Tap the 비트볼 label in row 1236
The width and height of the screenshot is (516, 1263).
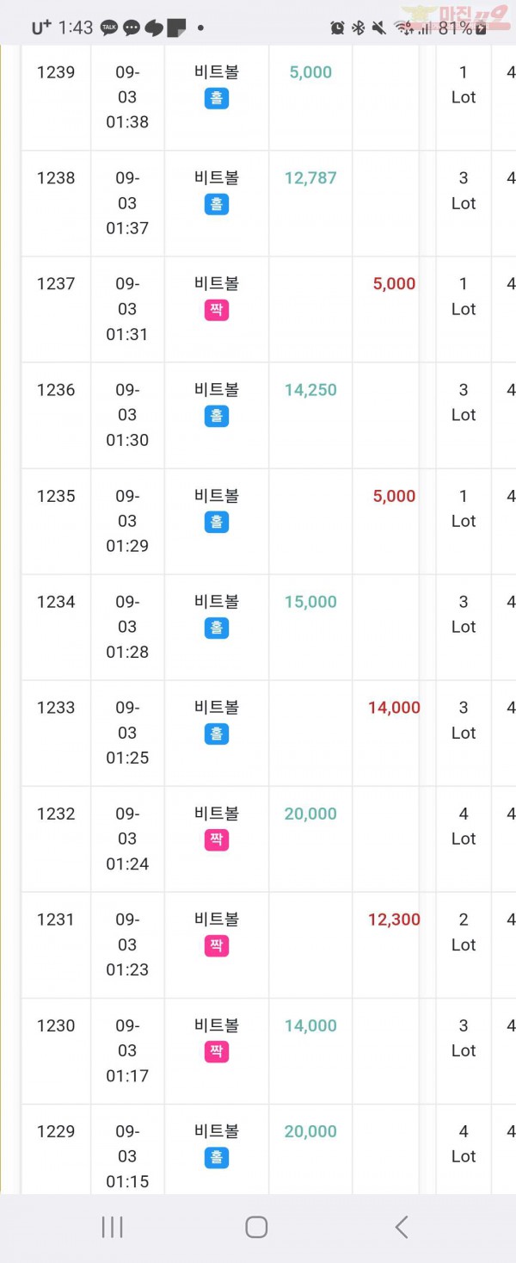217,389
